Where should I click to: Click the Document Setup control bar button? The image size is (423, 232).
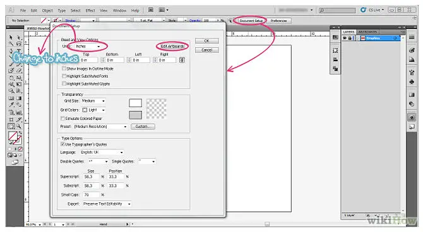coord(251,20)
